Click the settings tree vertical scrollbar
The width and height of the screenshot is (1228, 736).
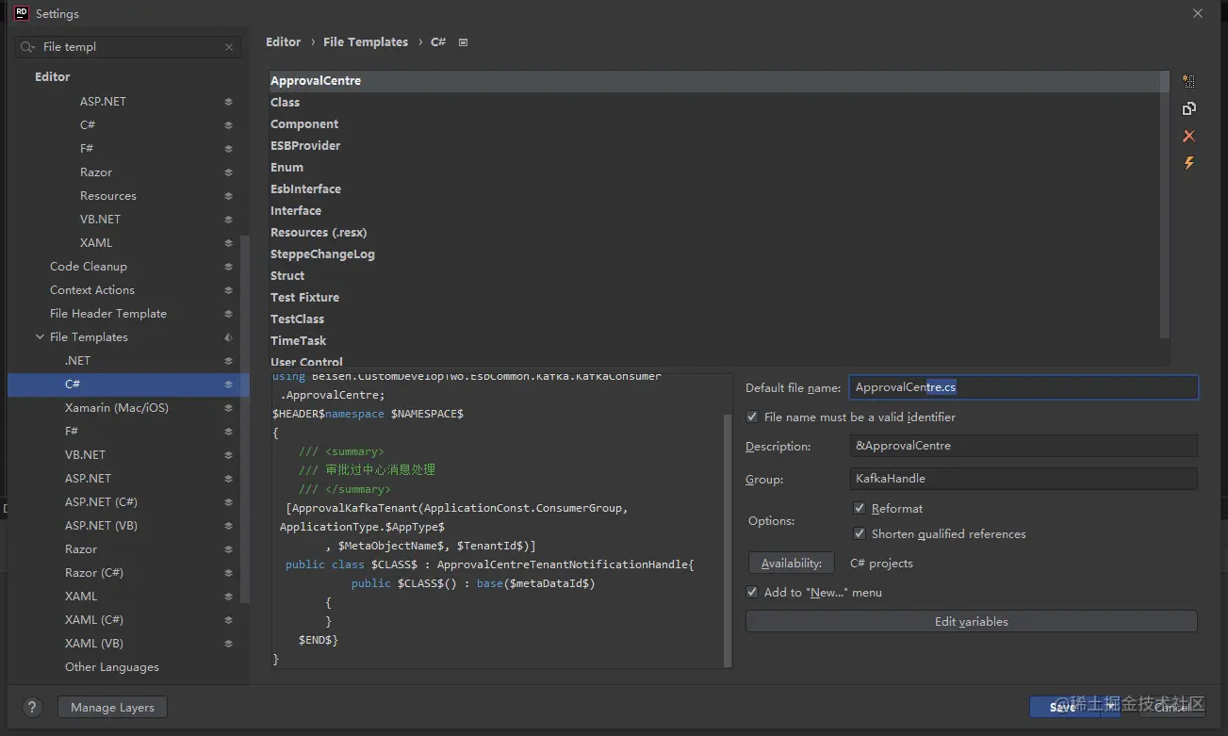245,419
